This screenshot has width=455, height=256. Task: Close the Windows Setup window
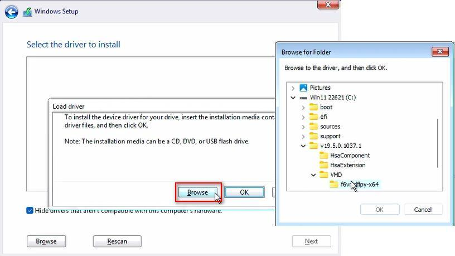tap(328, 4)
